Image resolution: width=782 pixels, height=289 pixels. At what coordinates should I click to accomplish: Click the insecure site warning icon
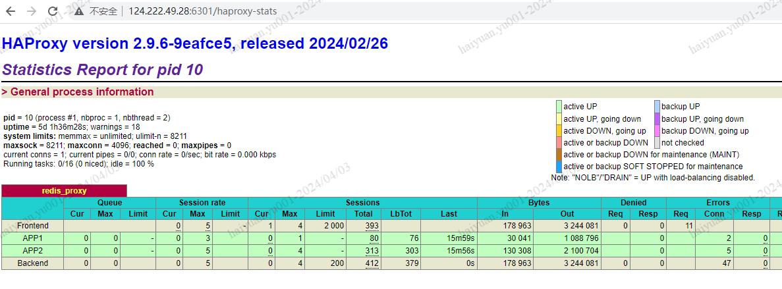[79, 12]
